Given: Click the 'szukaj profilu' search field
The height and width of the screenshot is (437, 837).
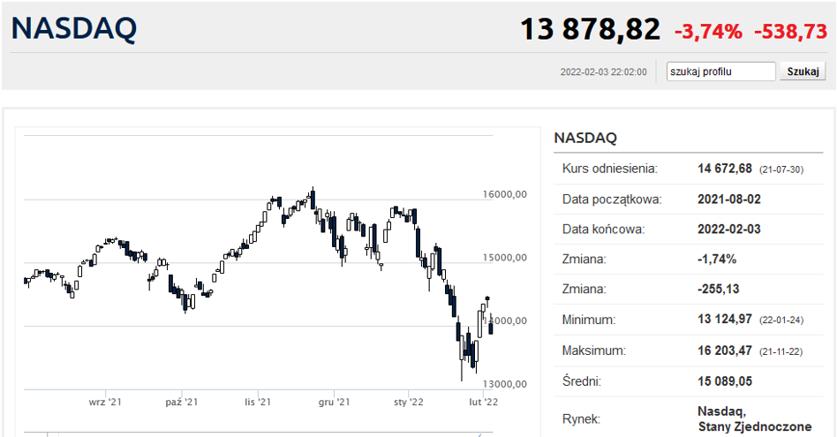Looking at the screenshot, I should pyautogui.click(x=720, y=72).
